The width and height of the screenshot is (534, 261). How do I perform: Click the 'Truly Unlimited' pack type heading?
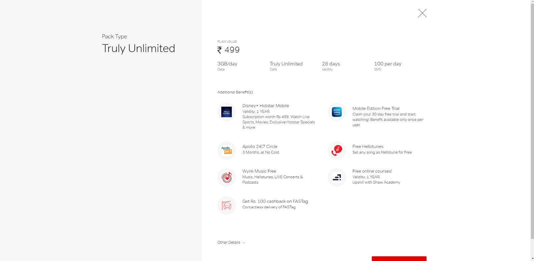139,48
